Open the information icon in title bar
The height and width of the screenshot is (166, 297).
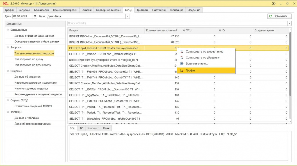point(273,3)
